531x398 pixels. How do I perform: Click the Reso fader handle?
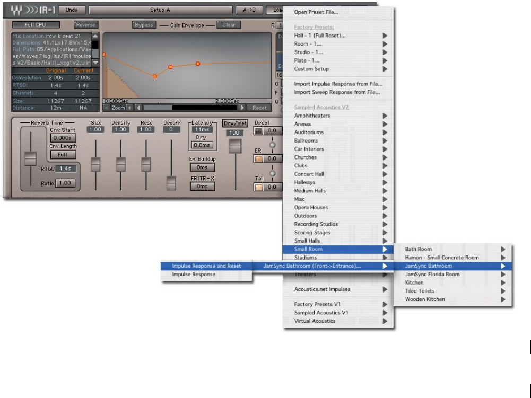146,164
